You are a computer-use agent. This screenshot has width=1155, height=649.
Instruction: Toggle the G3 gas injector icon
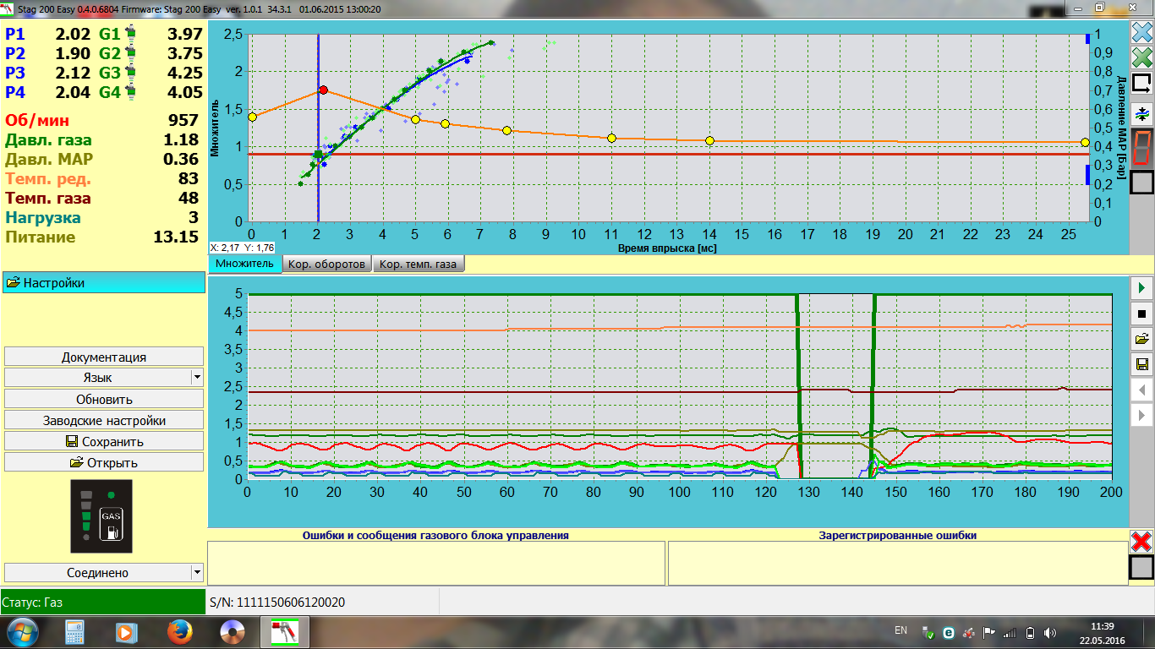click(130, 74)
